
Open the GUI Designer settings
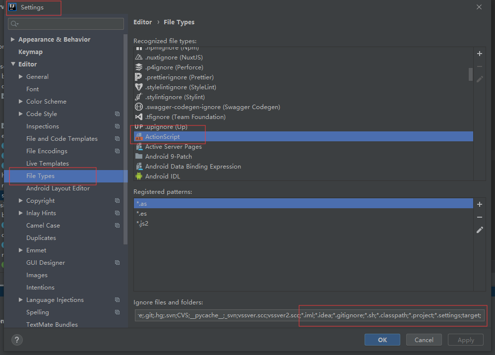pos(46,263)
